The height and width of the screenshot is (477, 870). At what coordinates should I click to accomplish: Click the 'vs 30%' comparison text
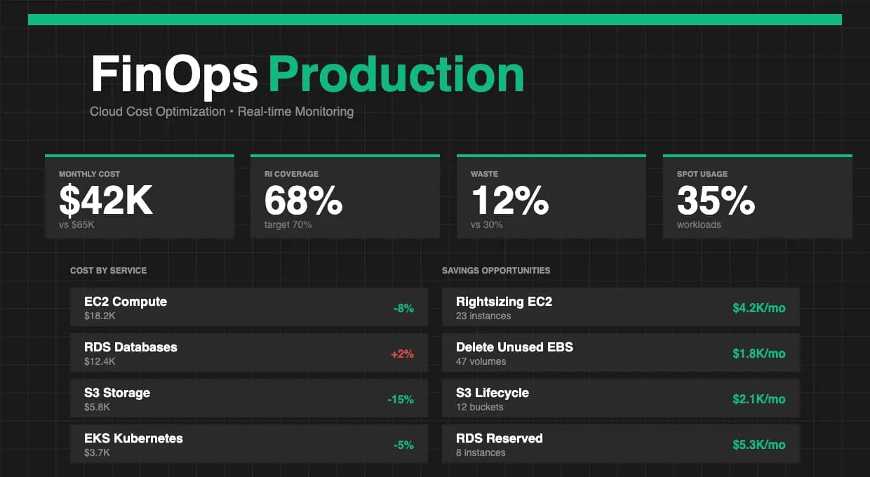coord(487,224)
